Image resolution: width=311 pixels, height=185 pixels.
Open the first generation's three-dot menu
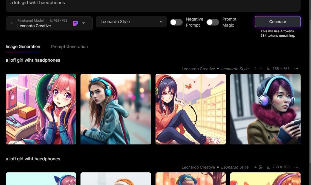point(296,69)
